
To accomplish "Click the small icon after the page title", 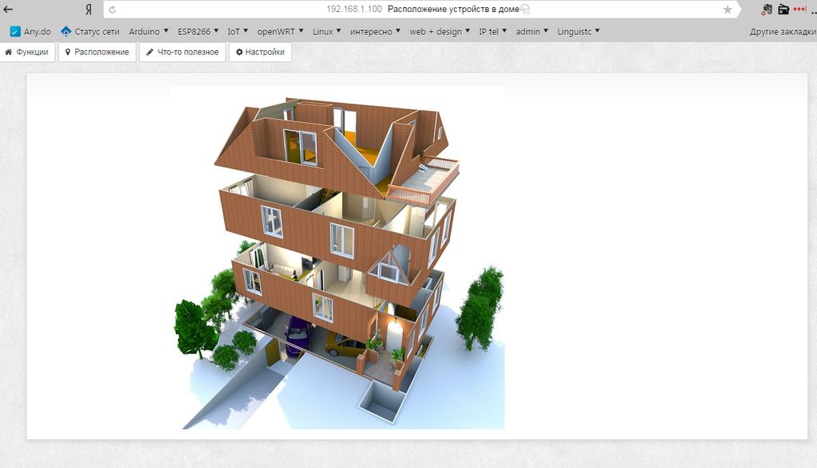I will click(x=525, y=10).
